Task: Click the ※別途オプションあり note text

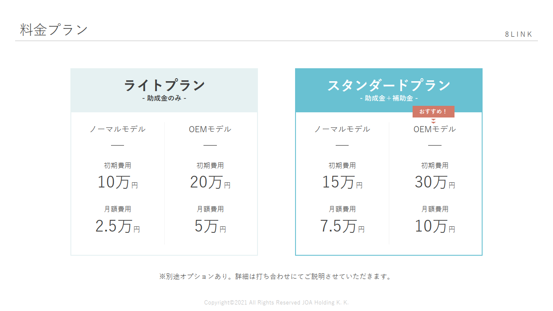Action: (x=276, y=276)
